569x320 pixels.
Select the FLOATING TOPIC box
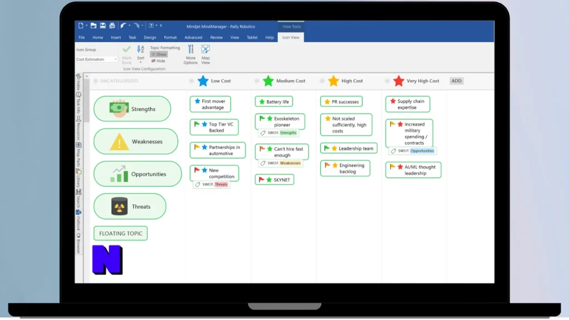click(x=121, y=233)
